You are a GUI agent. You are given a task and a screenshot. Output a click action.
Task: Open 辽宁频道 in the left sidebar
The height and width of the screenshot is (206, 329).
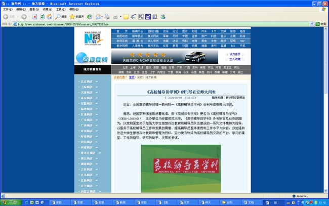[x=87, y=186]
